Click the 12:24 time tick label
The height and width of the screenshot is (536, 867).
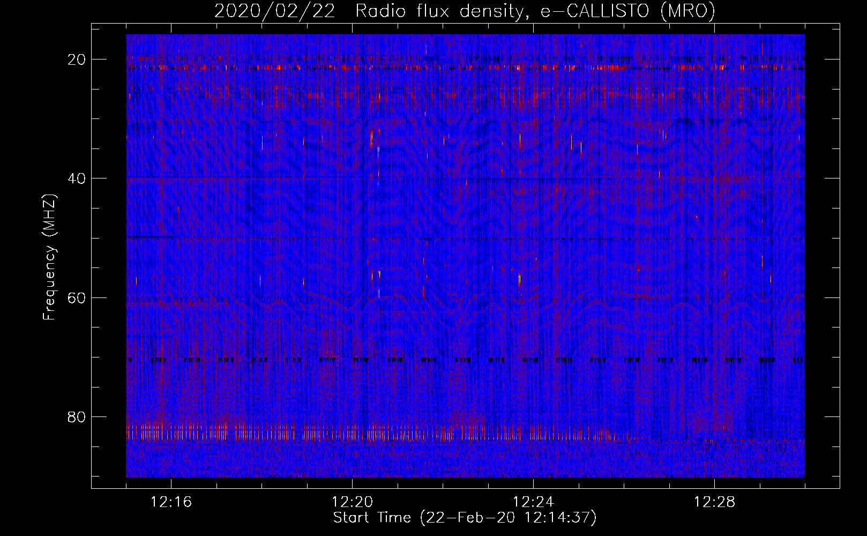[533, 502]
